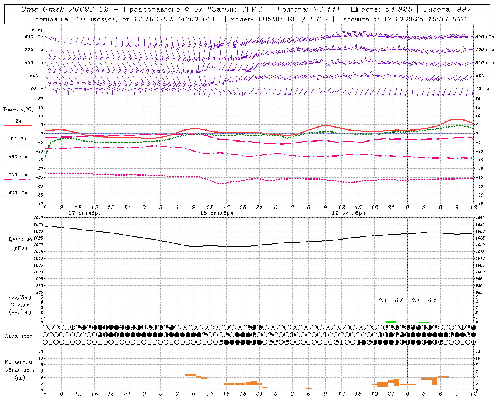Click the station title Oms_Omsk_26698_02
This screenshot has width=496, height=397.
(x=65, y=9)
